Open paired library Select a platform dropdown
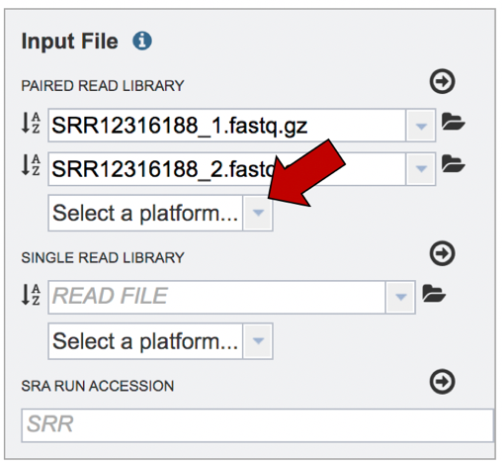The width and height of the screenshot is (502, 461). point(258,213)
